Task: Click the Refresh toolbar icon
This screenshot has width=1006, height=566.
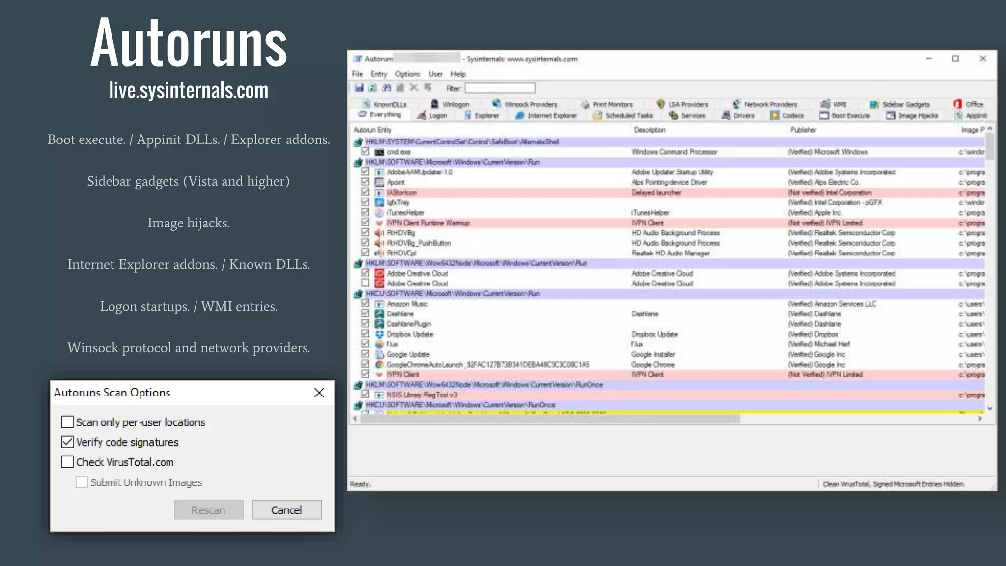Action: (x=373, y=87)
